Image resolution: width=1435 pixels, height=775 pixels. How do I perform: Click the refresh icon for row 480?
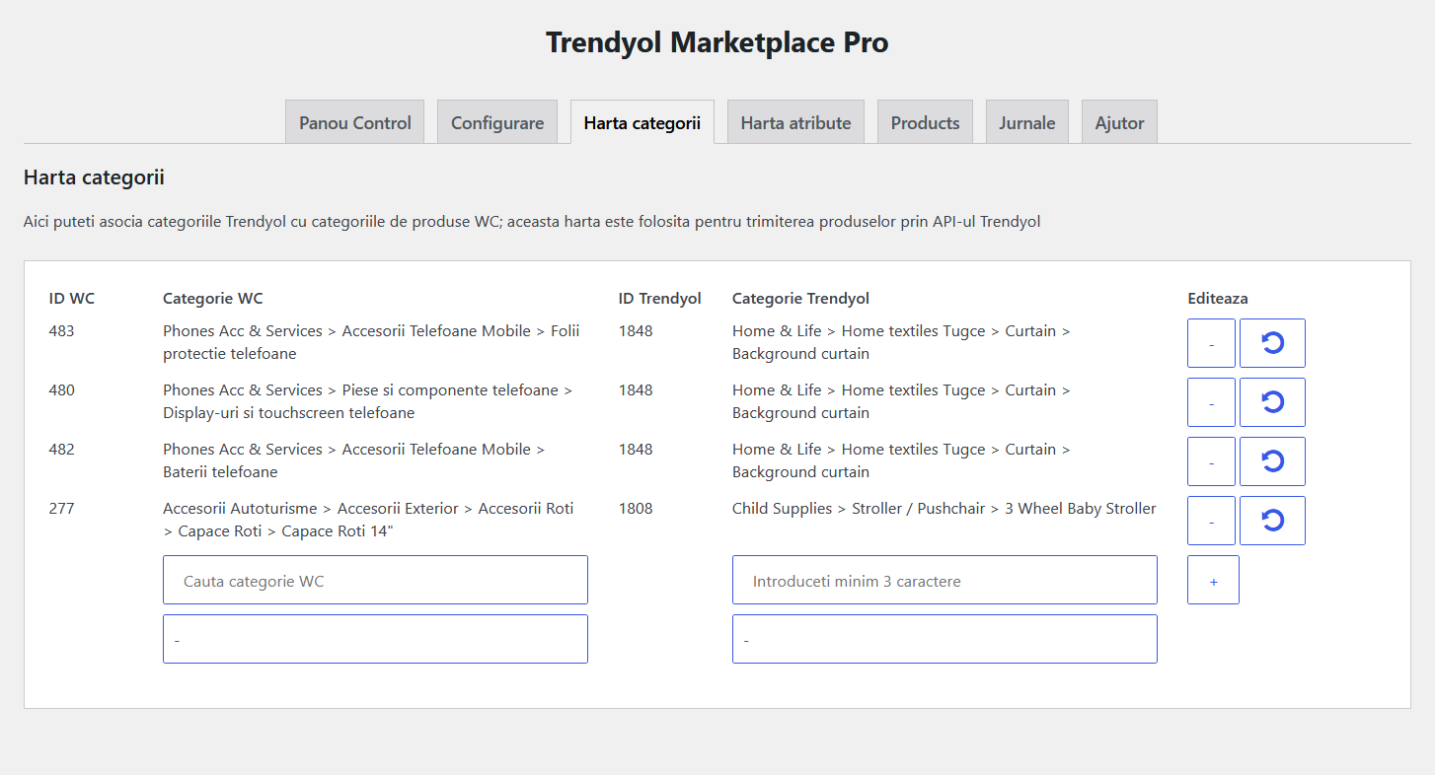point(1272,402)
